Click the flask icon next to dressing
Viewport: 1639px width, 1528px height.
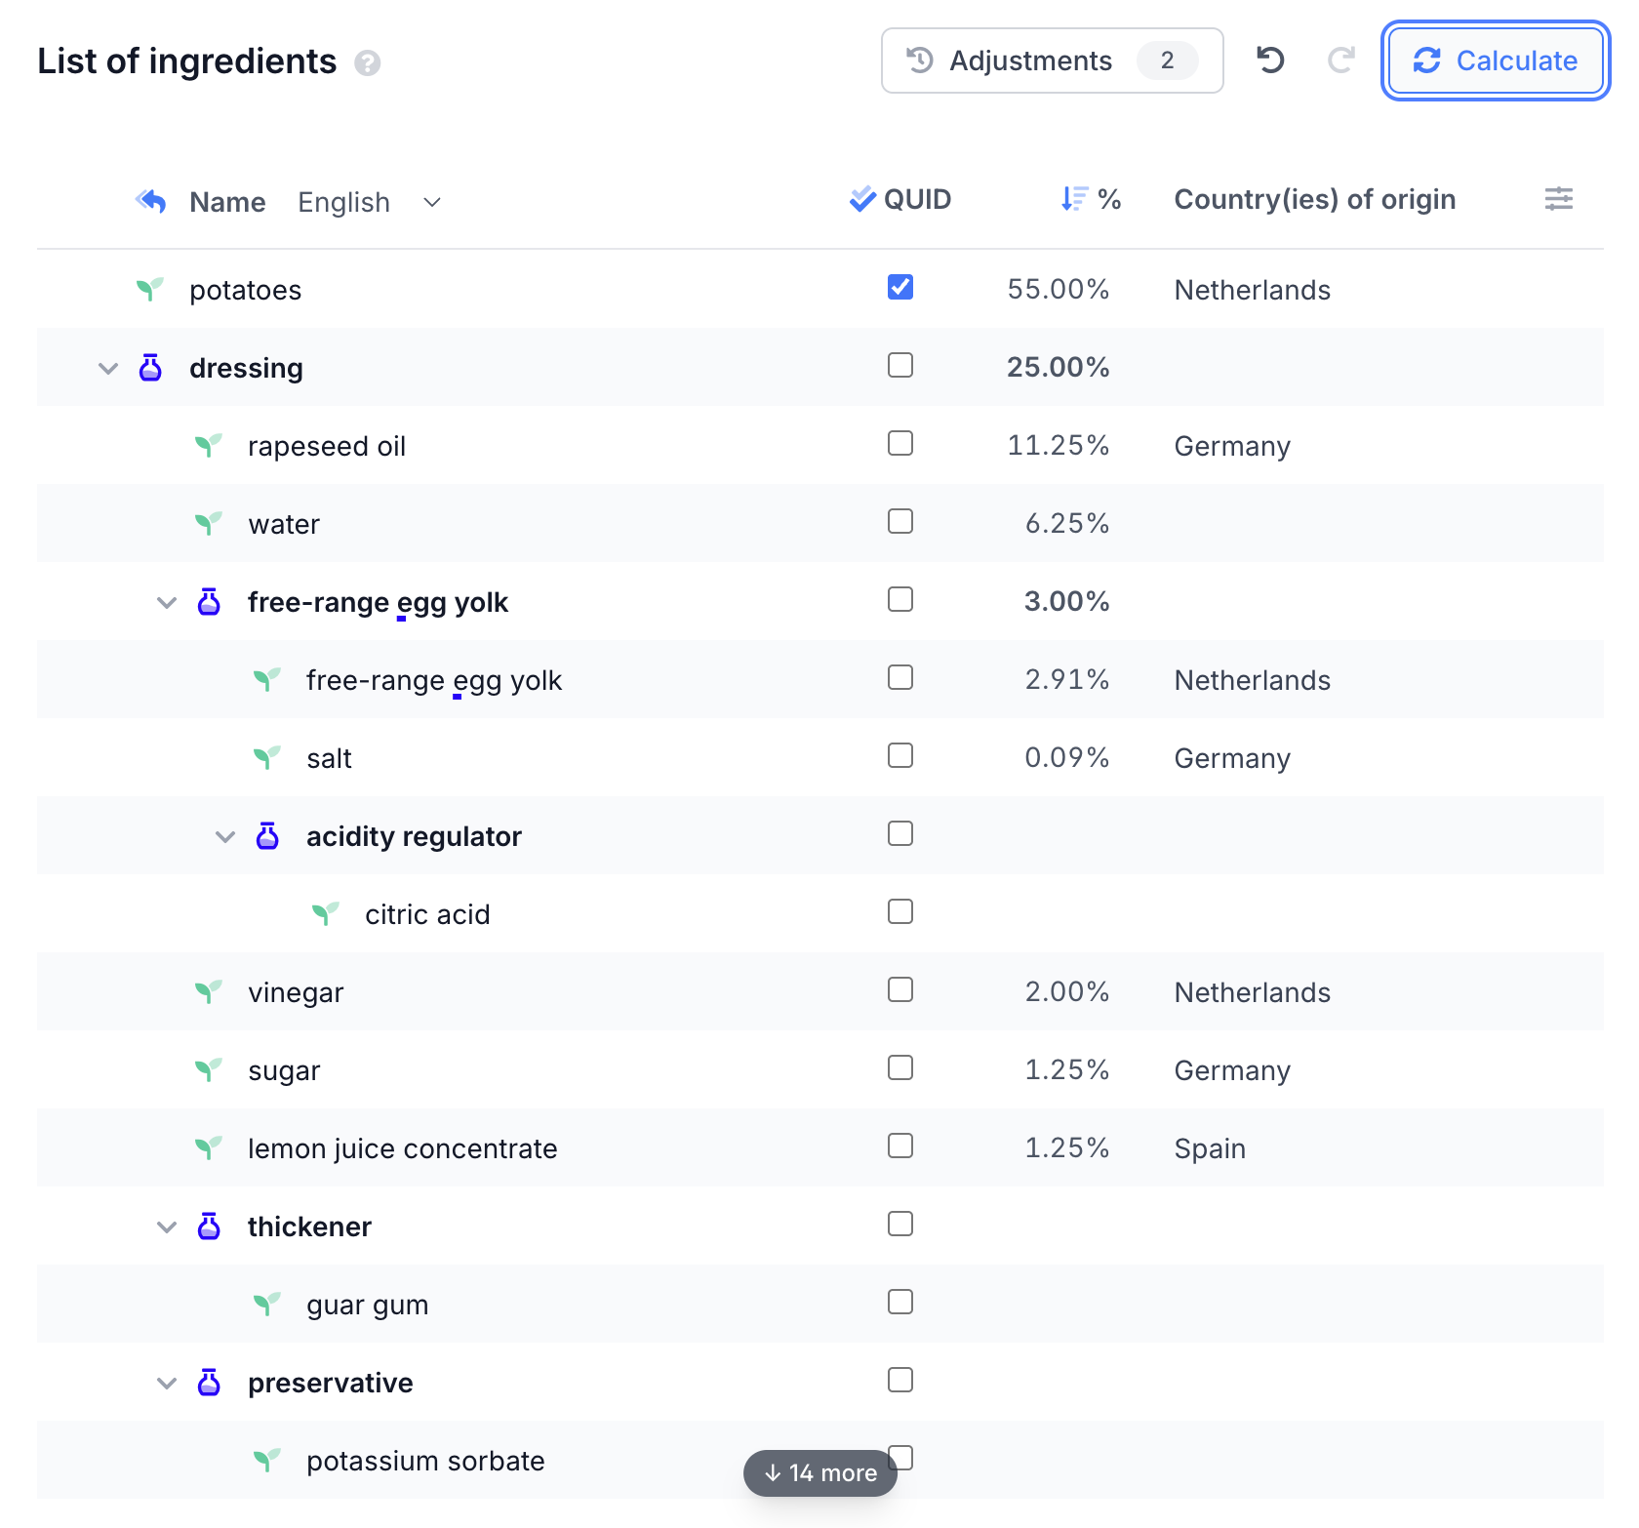coord(150,368)
